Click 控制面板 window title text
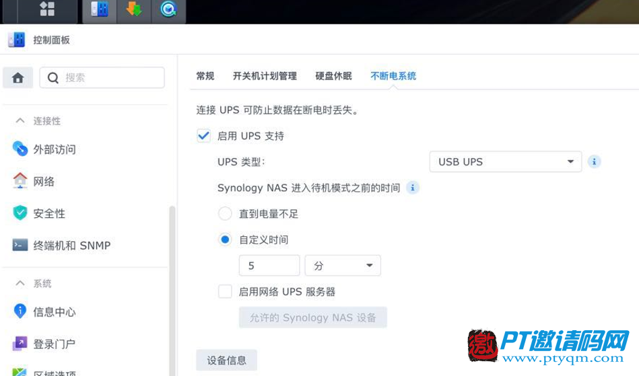The width and height of the screenshot is (639, 376). tap(51, 40)
